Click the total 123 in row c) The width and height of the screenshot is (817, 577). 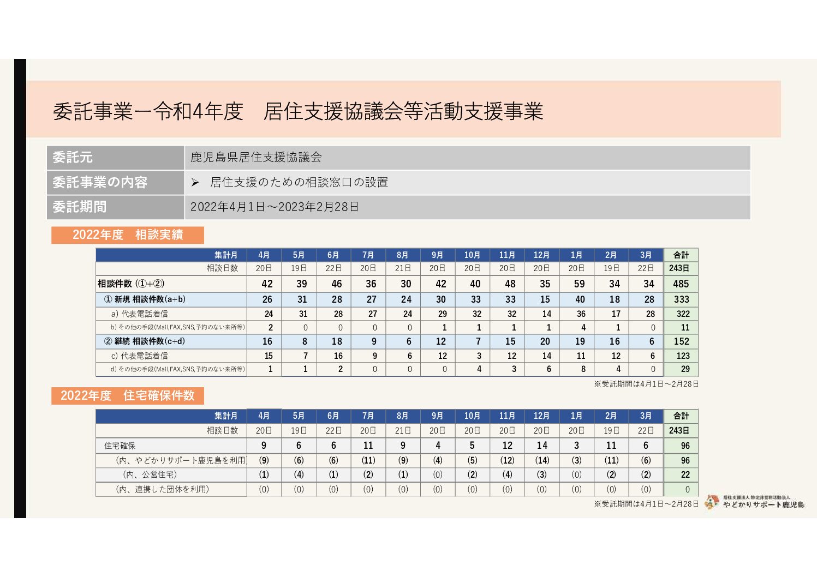coord(683,356)
